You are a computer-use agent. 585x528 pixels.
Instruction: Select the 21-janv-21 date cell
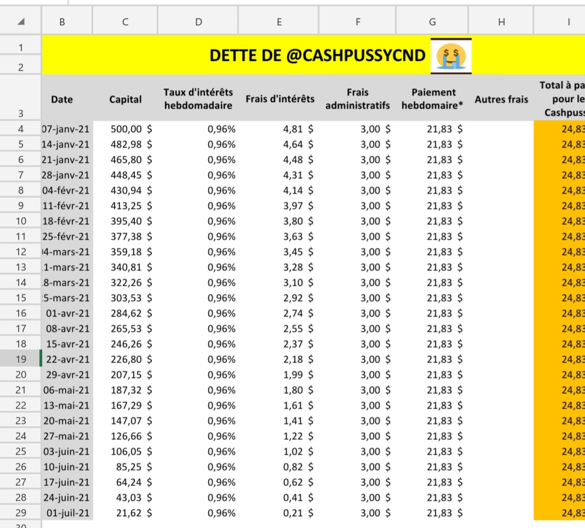coord(67,160)
